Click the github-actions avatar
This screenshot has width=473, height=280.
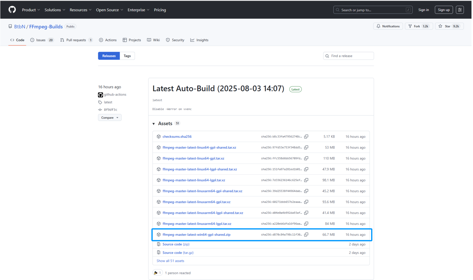coord(100,95)
